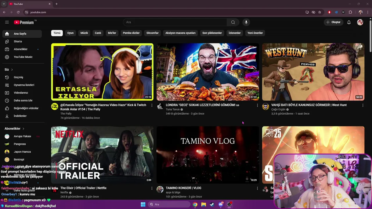Select the İzlenenler filter chip
372x209 pixels.
(x=235, y=33)
